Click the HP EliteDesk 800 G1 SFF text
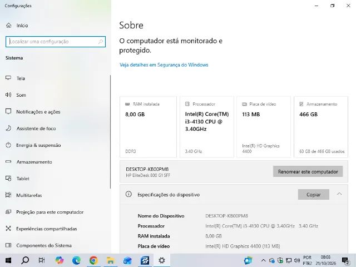Image resolution: width=356 pixels, height=267 pixels. 148,175
